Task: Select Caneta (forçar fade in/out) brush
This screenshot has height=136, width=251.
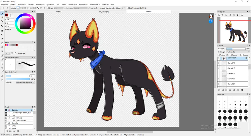Action: [19, 113]
